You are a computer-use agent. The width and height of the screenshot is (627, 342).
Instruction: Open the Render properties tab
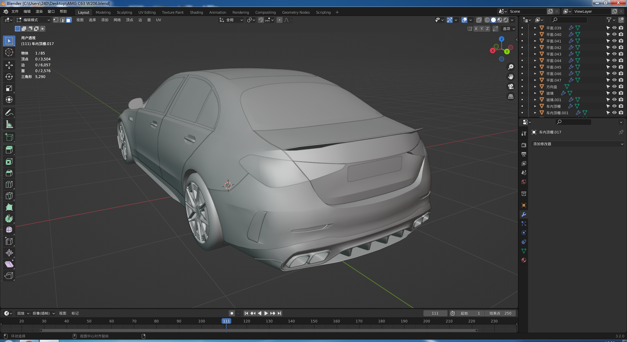(524, 145)
